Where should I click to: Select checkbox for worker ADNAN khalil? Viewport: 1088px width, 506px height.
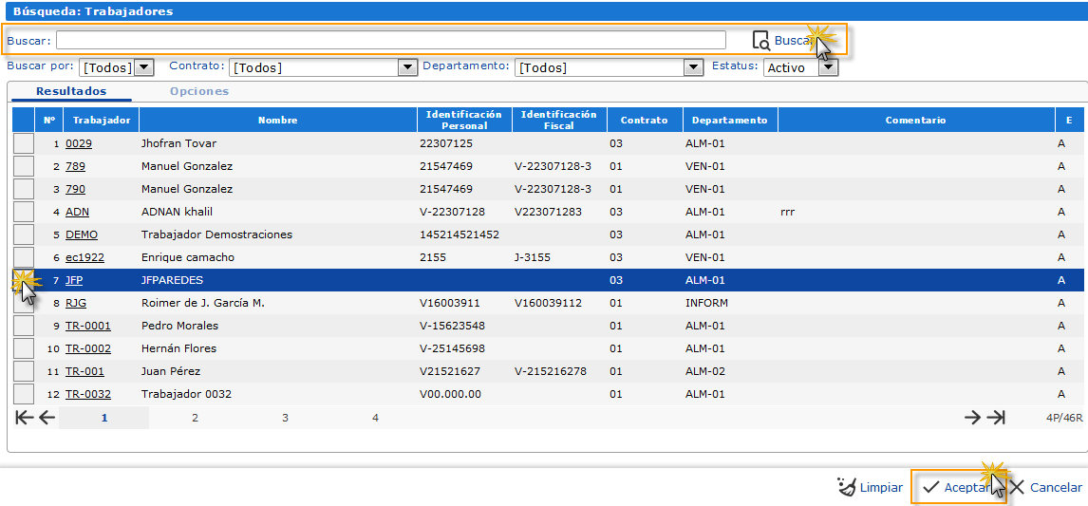(23, 212)
